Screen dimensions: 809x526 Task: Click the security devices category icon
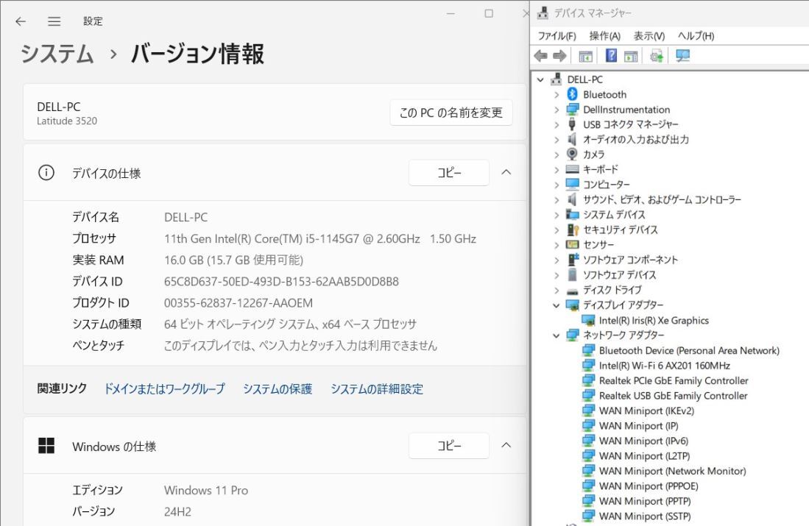point(573,230)
